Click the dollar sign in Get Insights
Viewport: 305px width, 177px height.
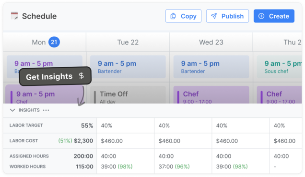pos(82,76)
